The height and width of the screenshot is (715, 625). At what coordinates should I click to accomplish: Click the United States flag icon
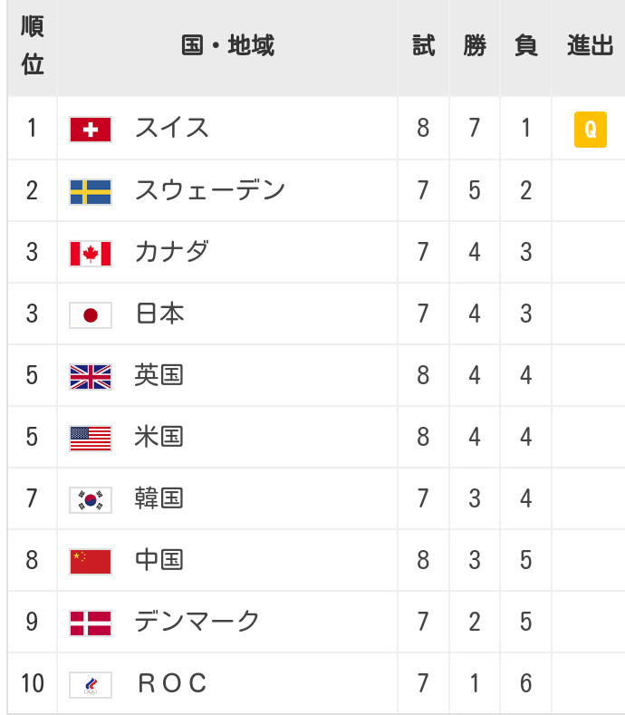coord(91,439)
